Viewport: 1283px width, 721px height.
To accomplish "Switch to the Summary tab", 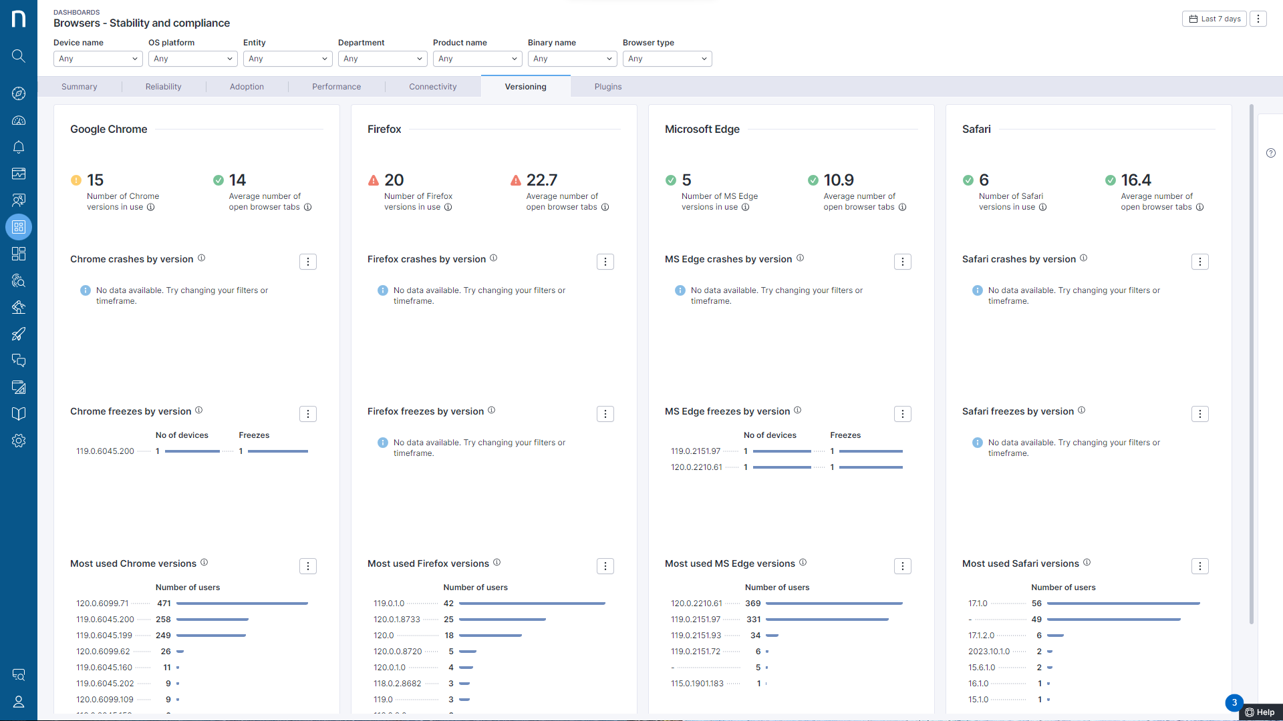I will click(80, 87).
